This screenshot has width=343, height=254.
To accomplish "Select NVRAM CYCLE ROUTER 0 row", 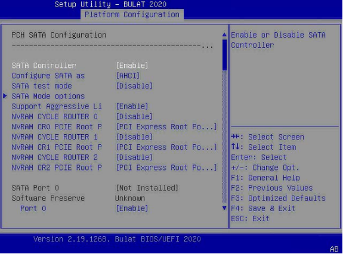I will 55,116.
